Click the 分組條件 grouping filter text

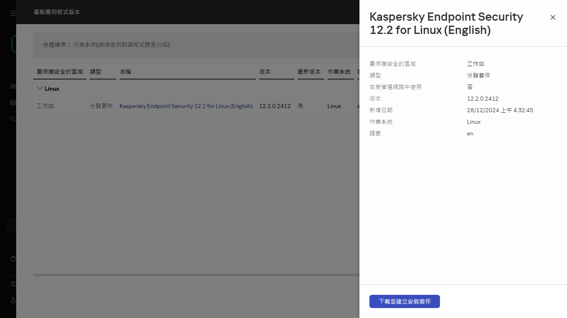pos(106,45)
